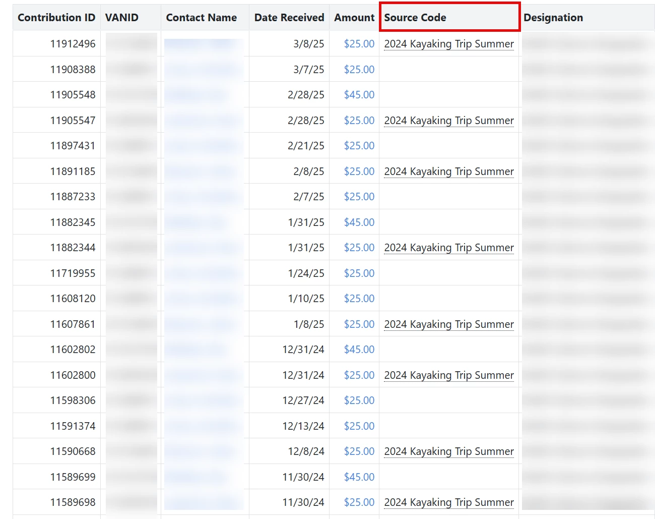
Task: Click date 3/8/25 in Date Received
Action: (x=309, y=44)
